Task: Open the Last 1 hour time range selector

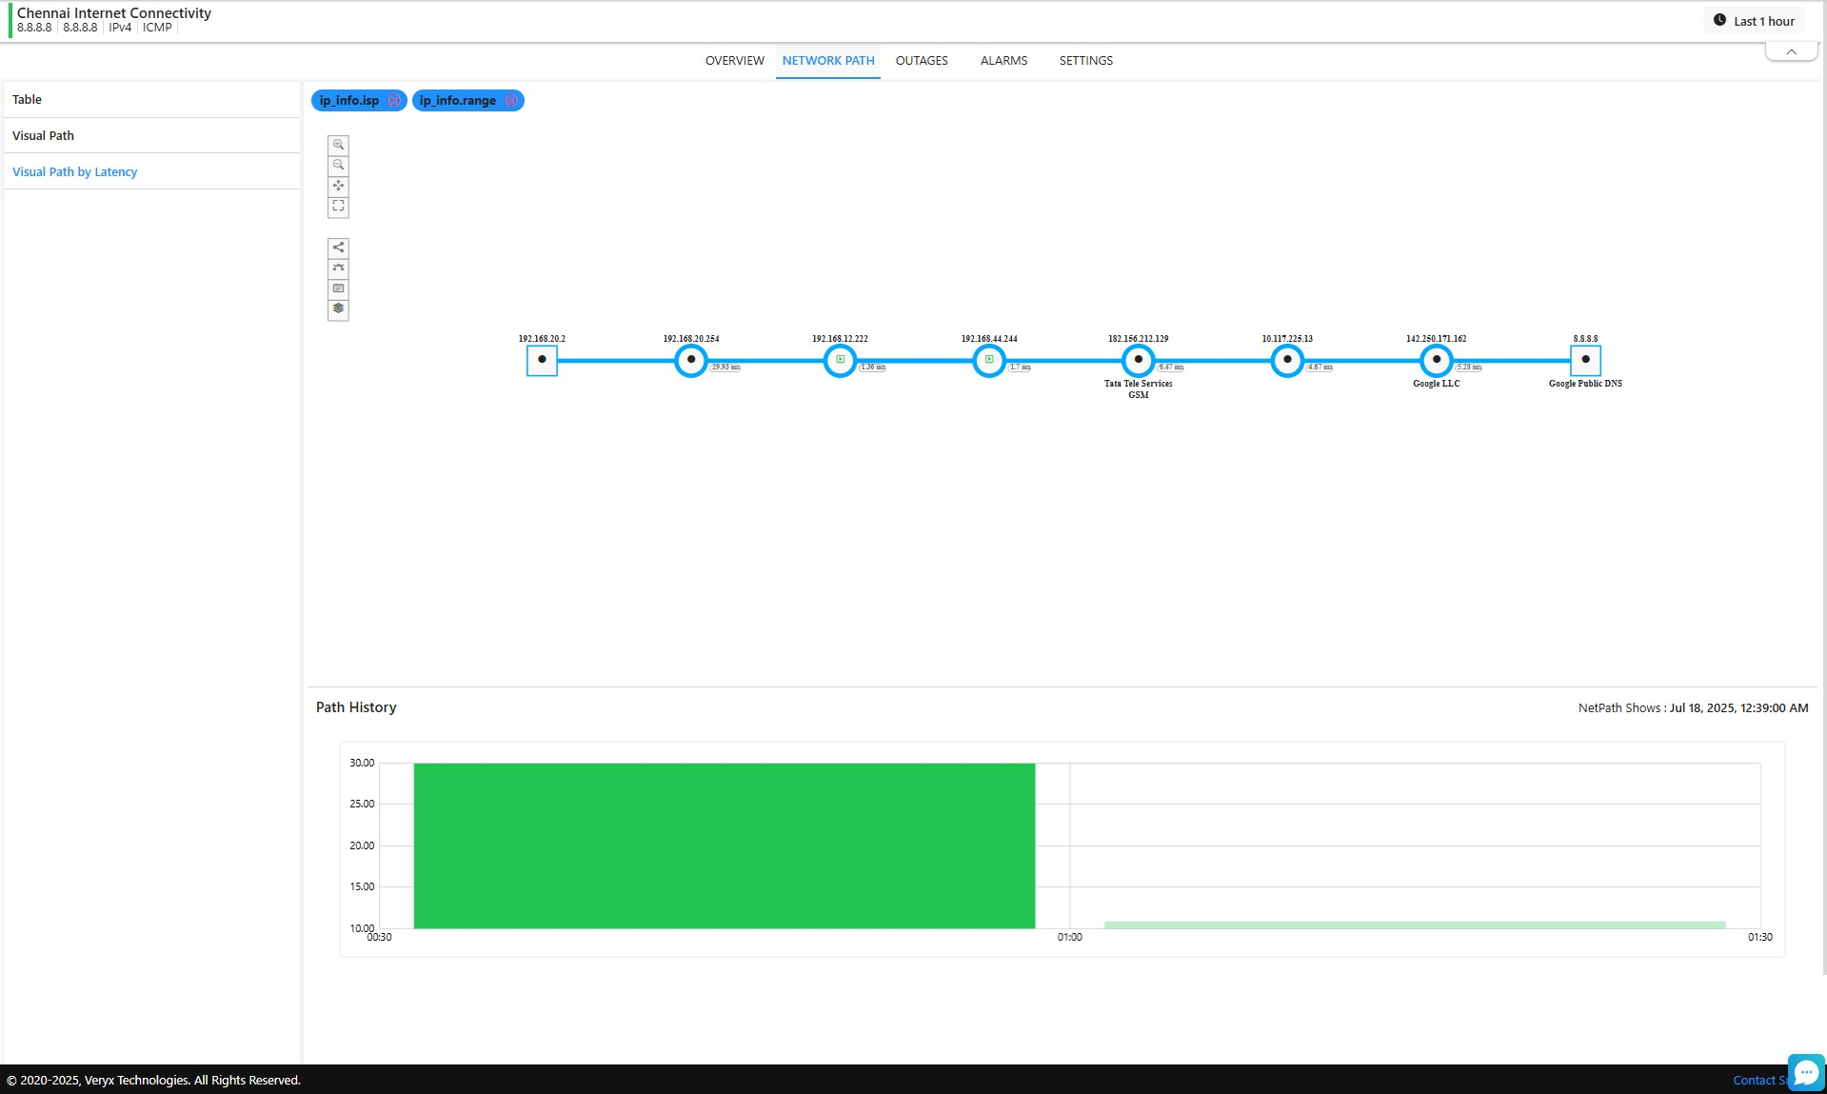Action: 1754,21
